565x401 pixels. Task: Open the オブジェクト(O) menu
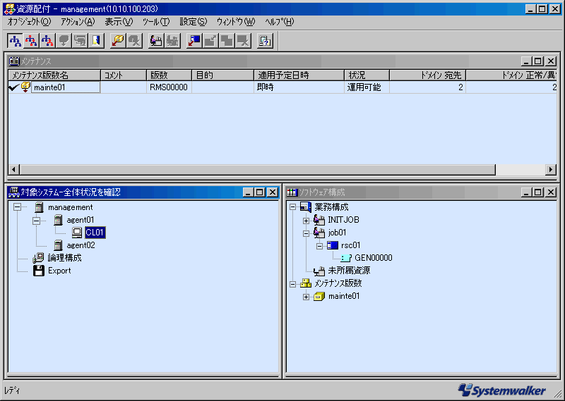pyautogui.click(x=29, y=22)
